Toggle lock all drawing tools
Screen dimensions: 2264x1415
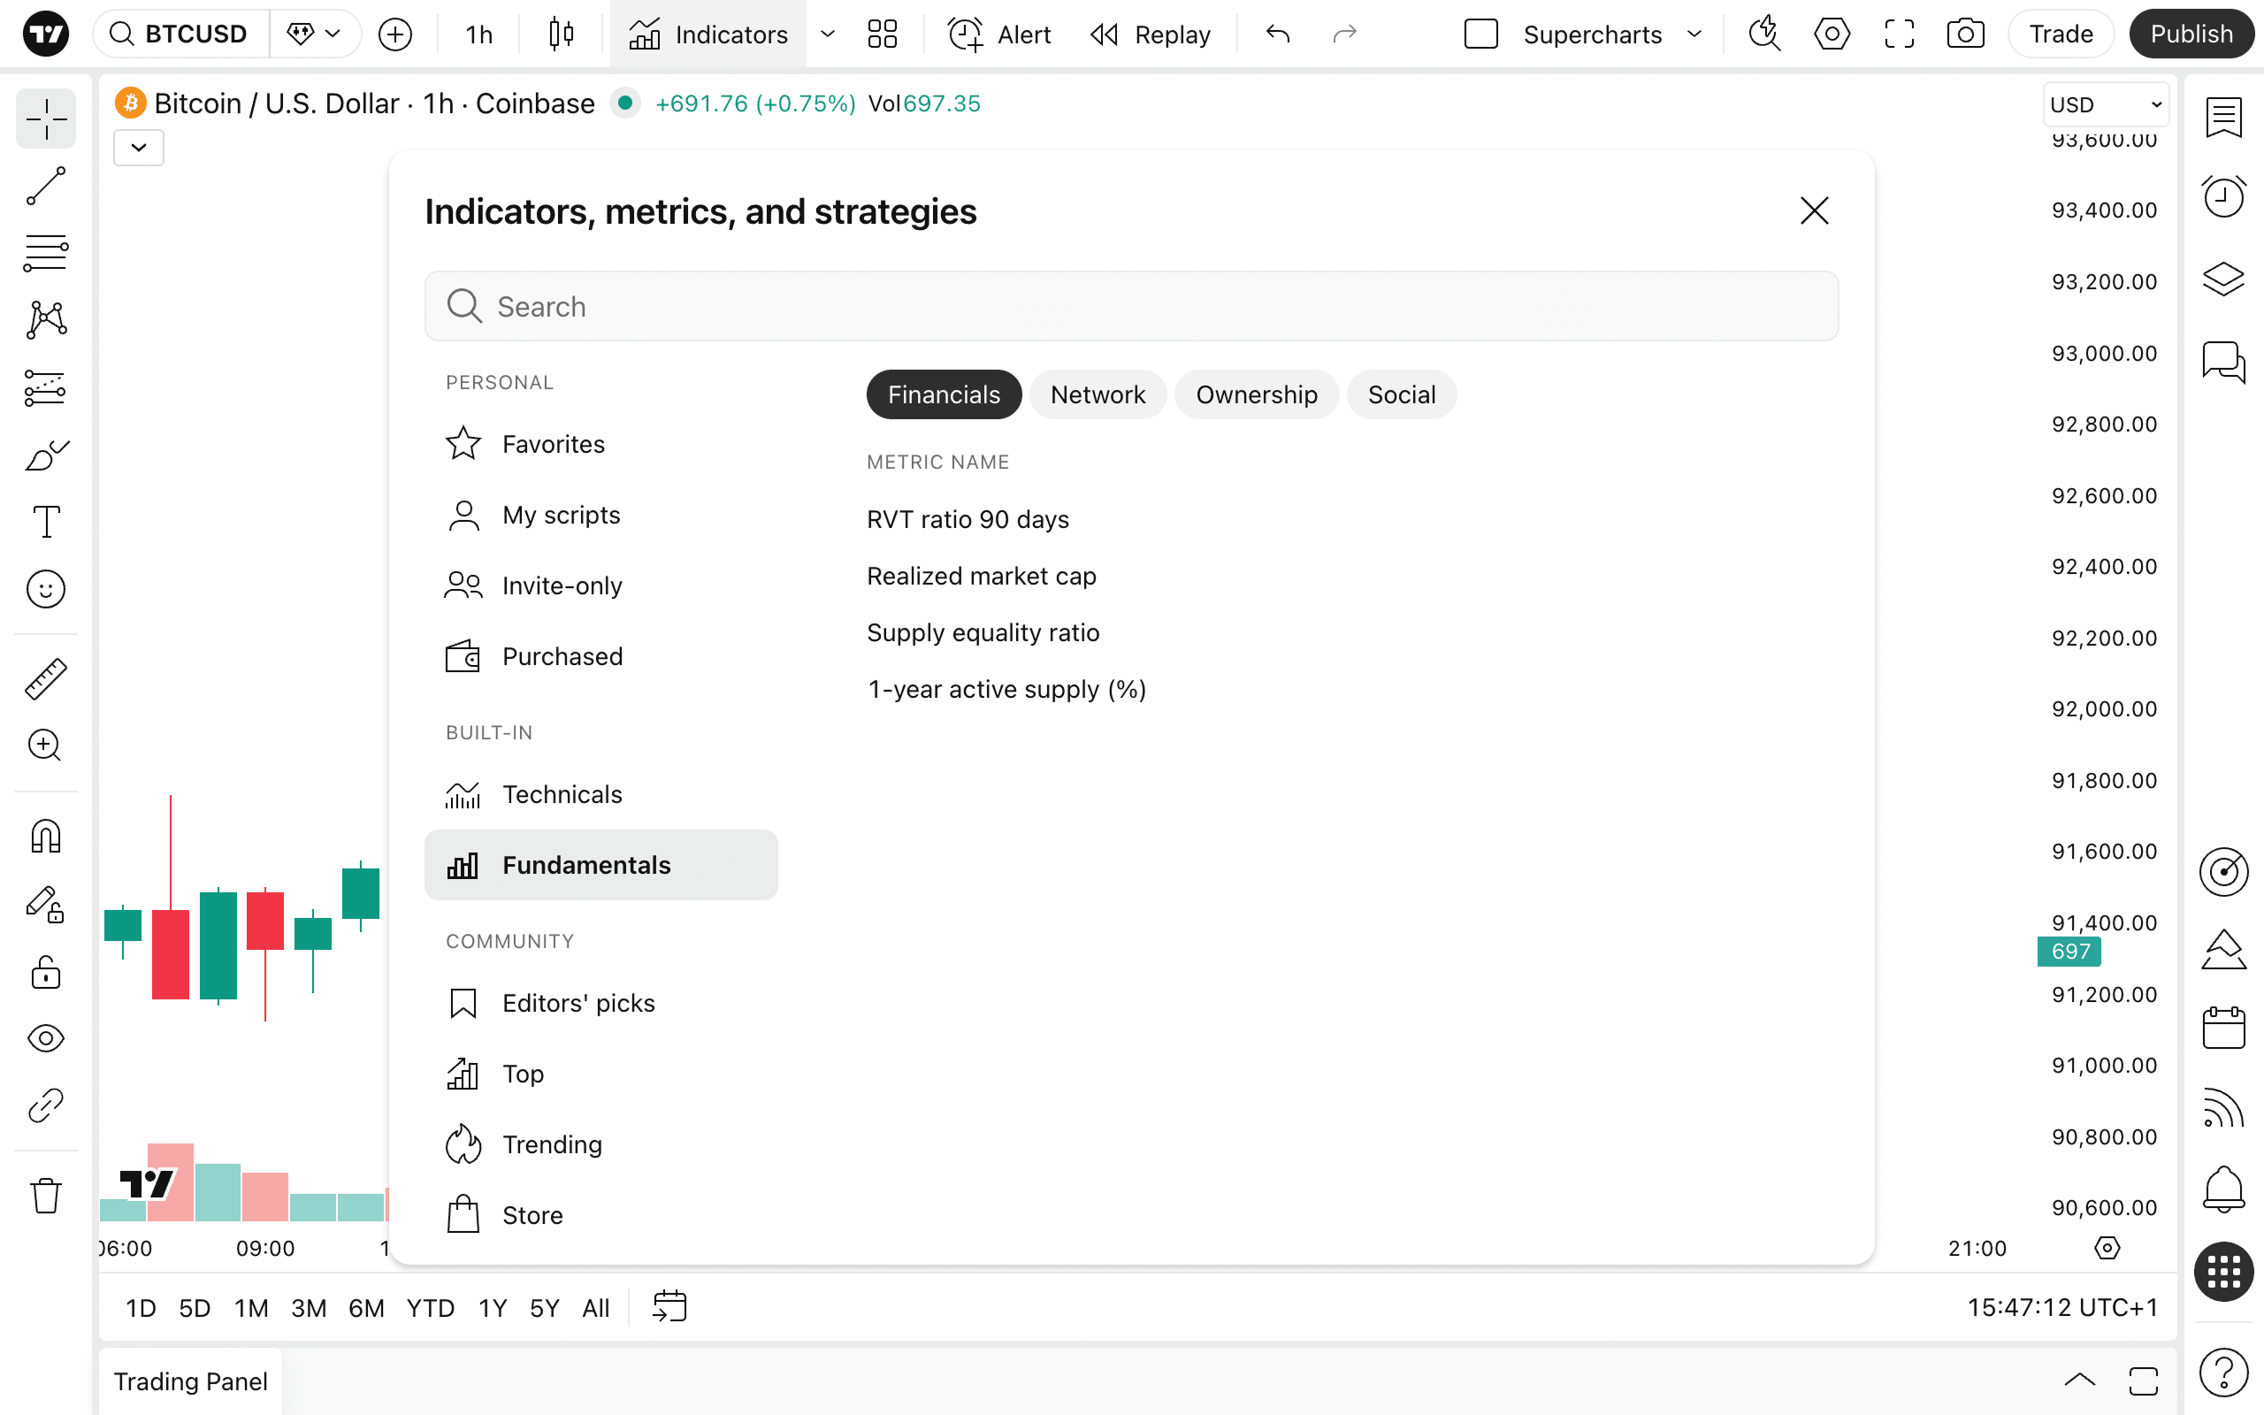45,974
